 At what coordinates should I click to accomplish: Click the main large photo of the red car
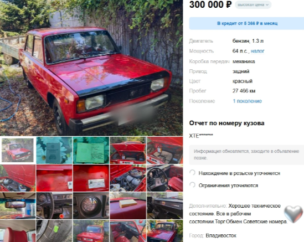pyautogui.click(x=91, y=68)
